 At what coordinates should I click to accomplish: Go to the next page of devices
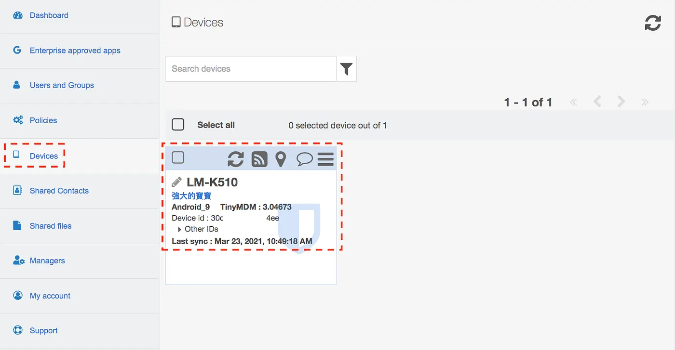[621, 102]
